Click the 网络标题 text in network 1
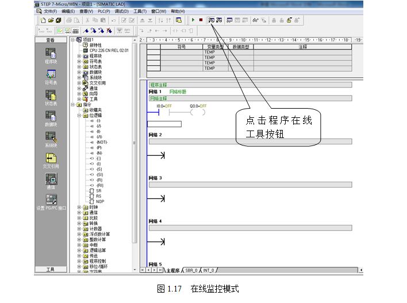407x303 pixels. (x=178, y=91)
